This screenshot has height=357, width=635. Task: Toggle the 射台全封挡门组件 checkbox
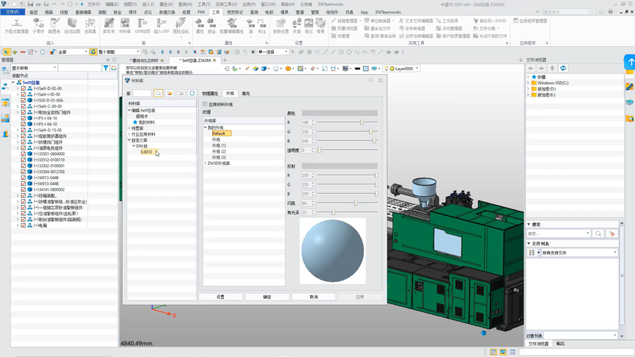click(x=23, y=112)
